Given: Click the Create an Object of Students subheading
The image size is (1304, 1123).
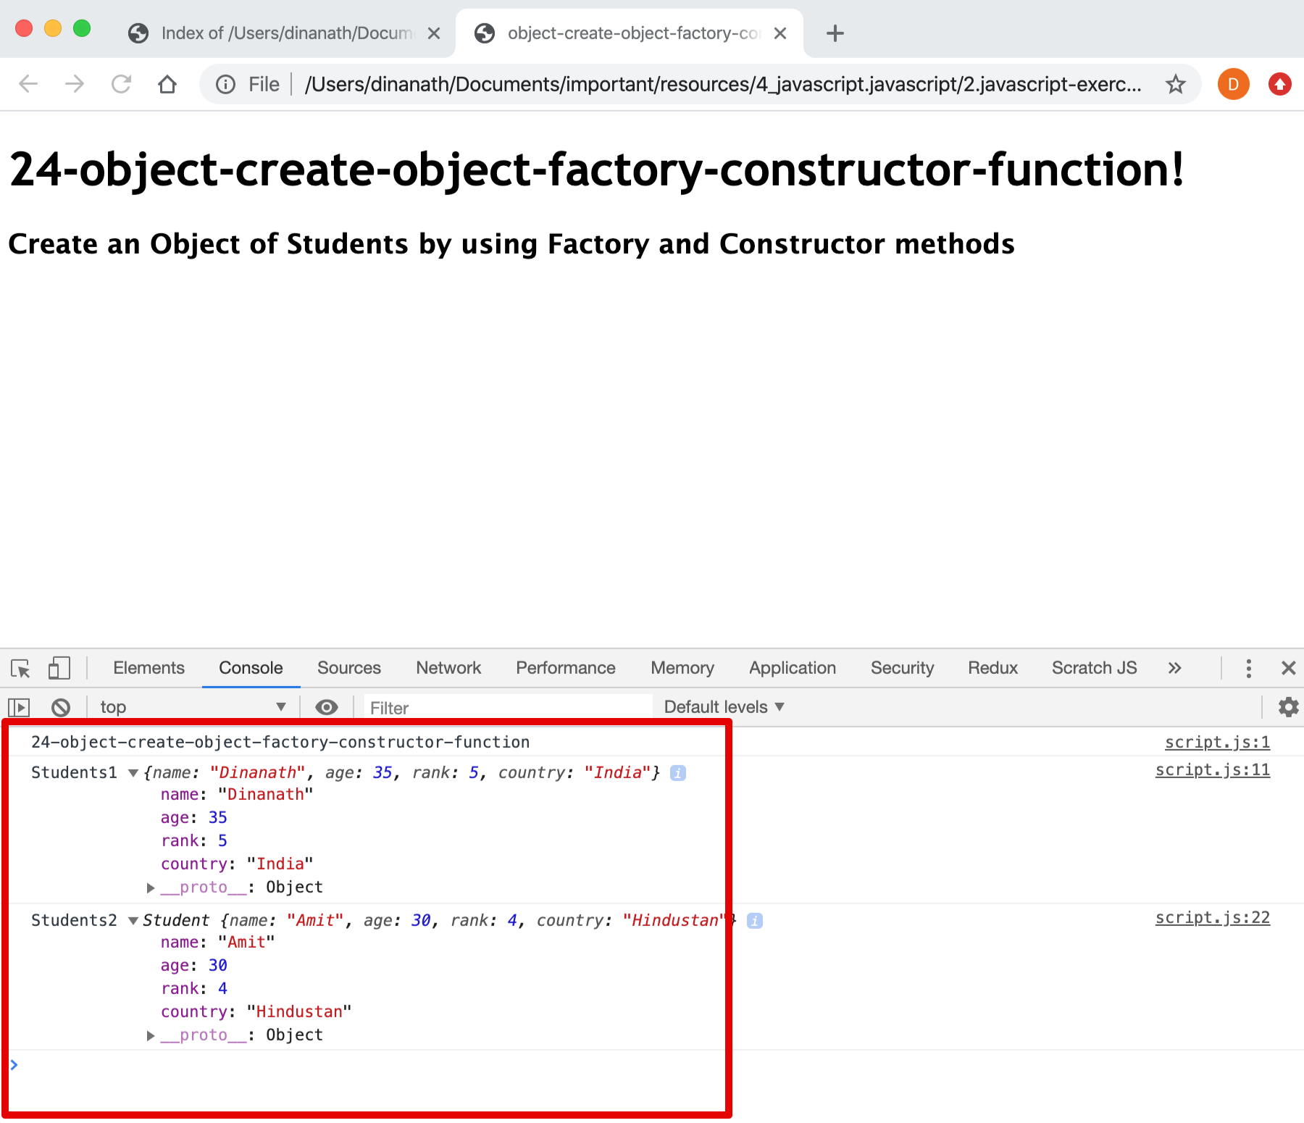Looking at the screenshot, I should pos(511,244).
